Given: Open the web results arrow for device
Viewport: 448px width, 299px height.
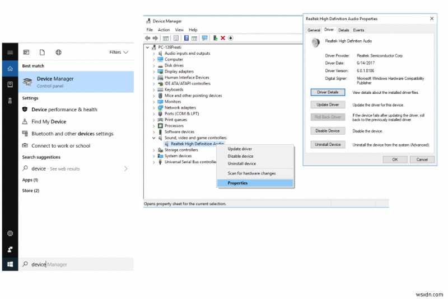Looking at the screenshot, I should 125,169.
